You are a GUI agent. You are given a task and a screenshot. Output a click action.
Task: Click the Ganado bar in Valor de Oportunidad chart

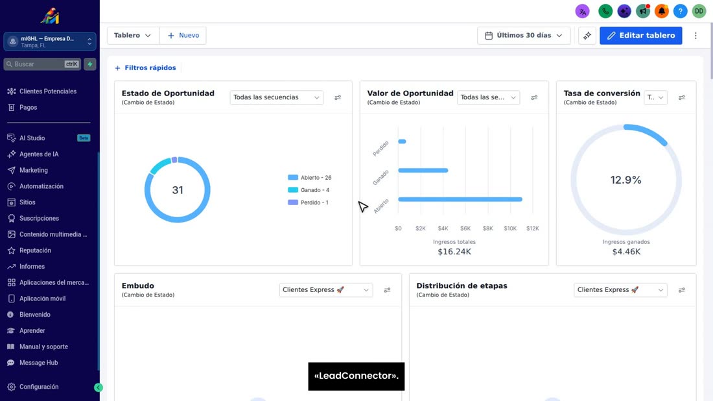point(423,170)
